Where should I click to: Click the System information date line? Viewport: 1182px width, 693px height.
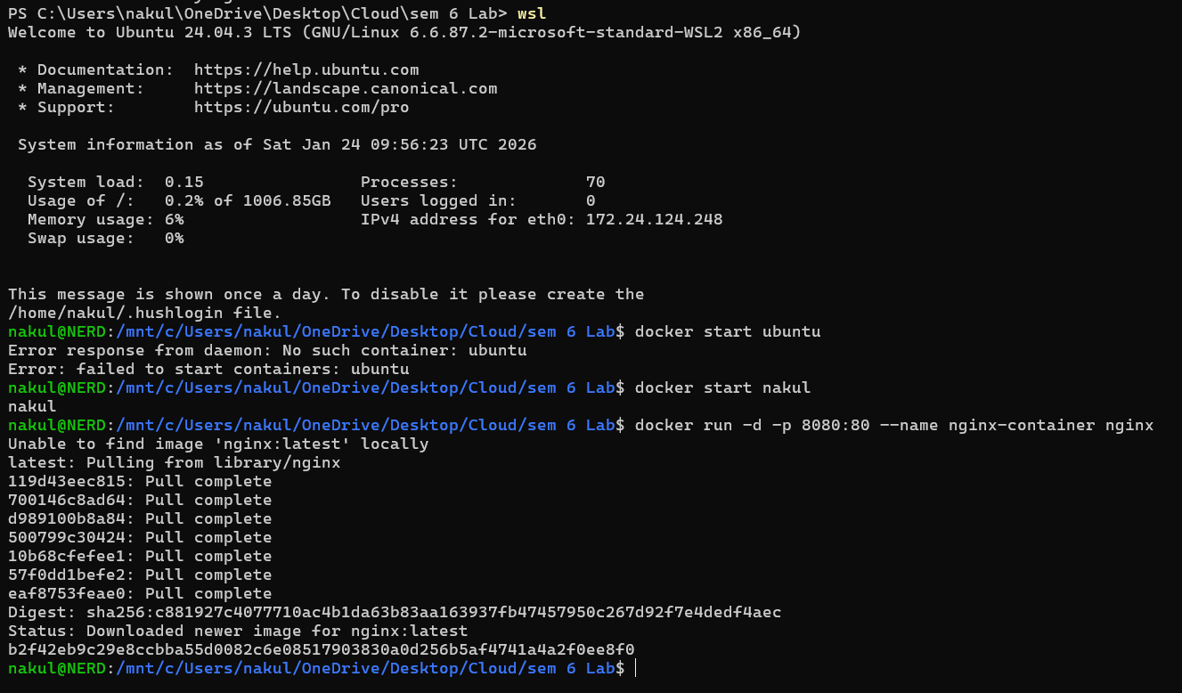pos(277,144)
